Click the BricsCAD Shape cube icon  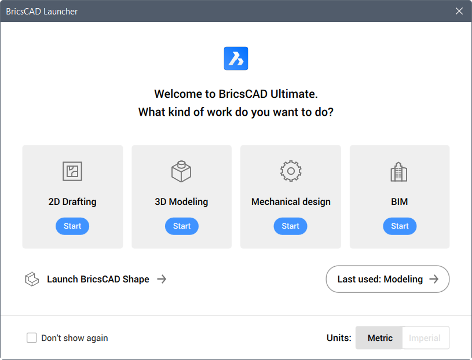coord(32,279)
